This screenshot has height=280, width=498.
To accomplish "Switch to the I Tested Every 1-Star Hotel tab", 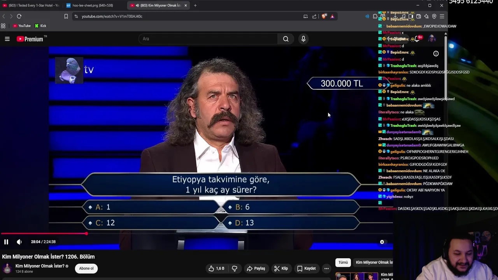I will [31, 5].
